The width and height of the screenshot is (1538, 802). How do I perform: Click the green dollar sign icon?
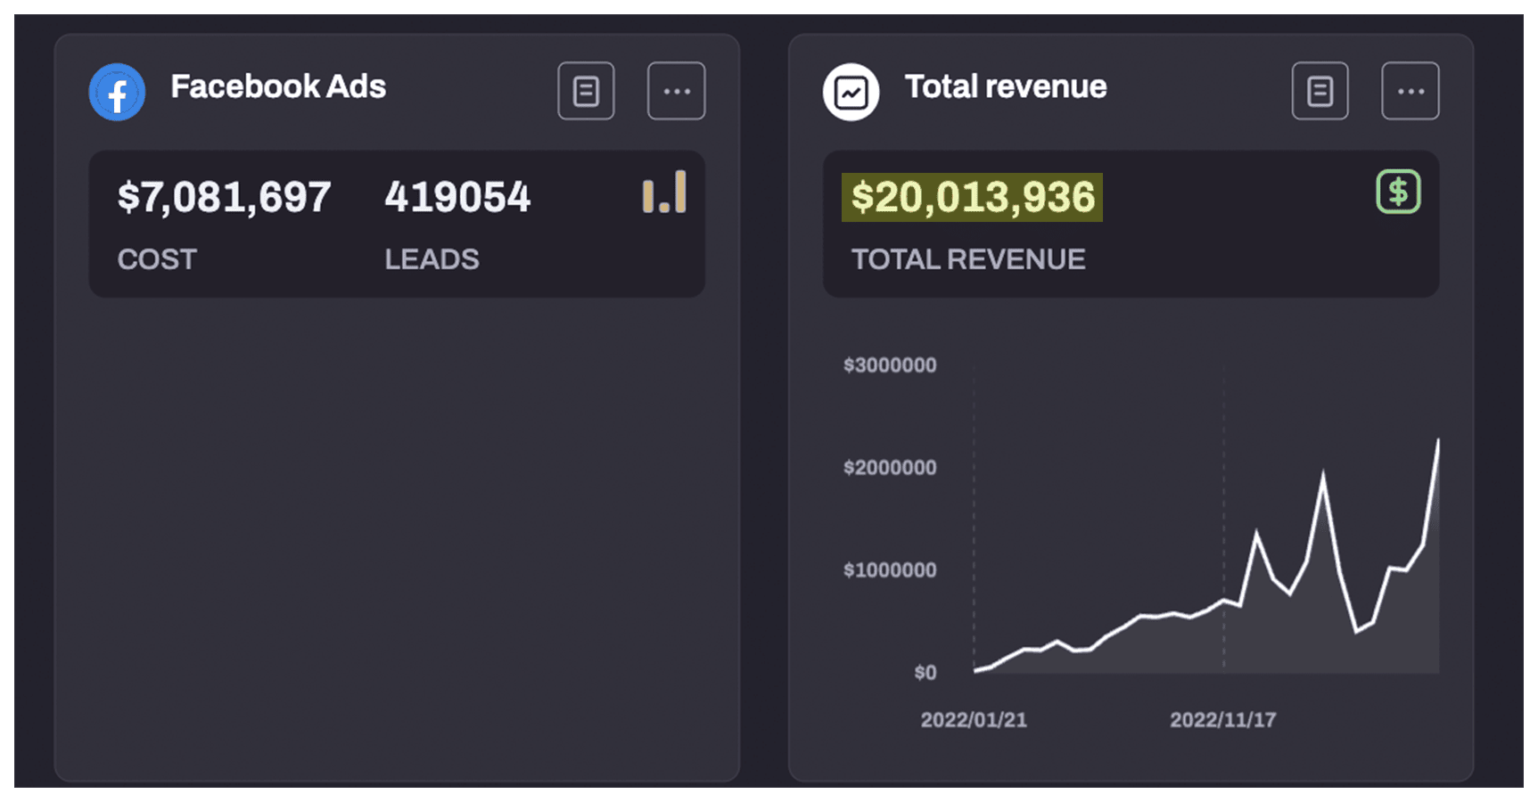1398,192
